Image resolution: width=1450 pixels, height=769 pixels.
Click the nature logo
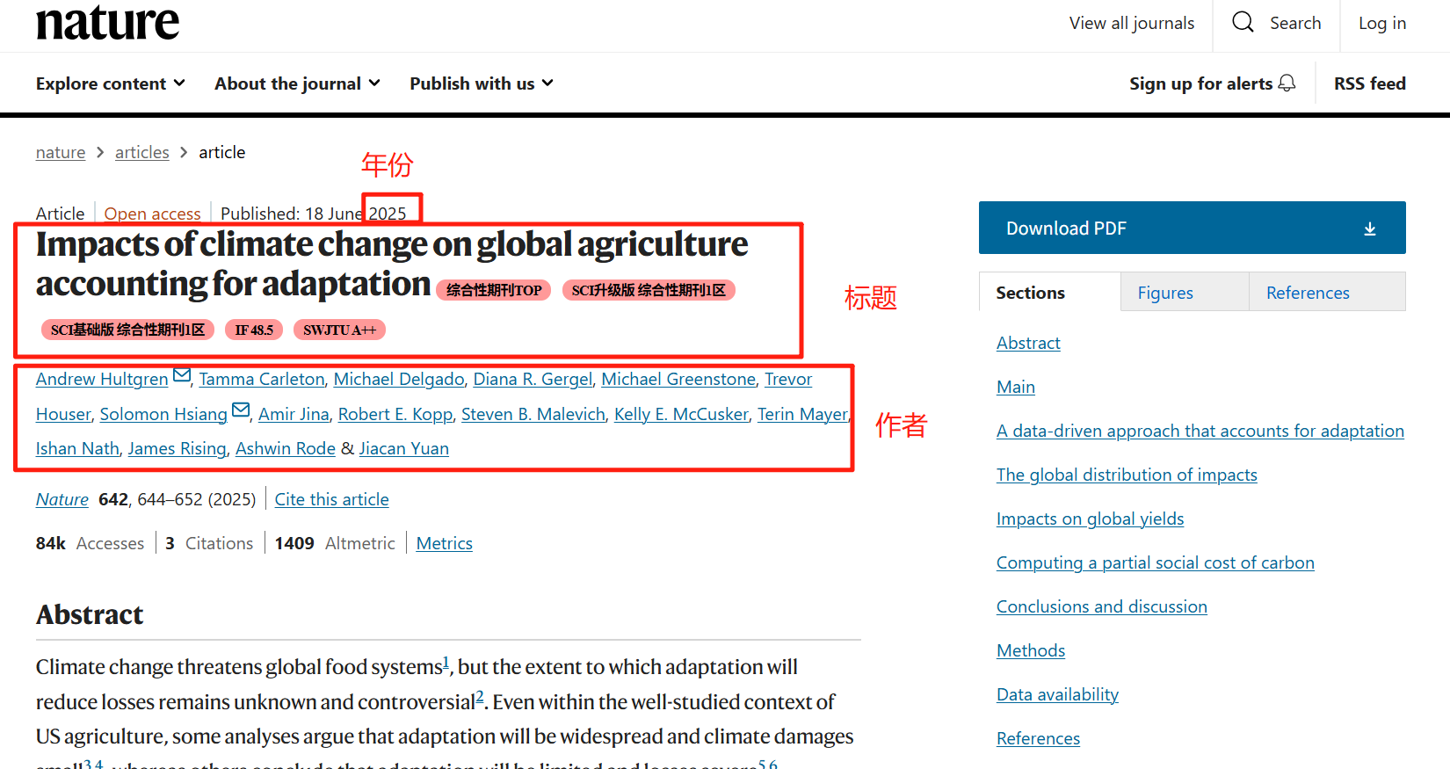click(107, 22)
